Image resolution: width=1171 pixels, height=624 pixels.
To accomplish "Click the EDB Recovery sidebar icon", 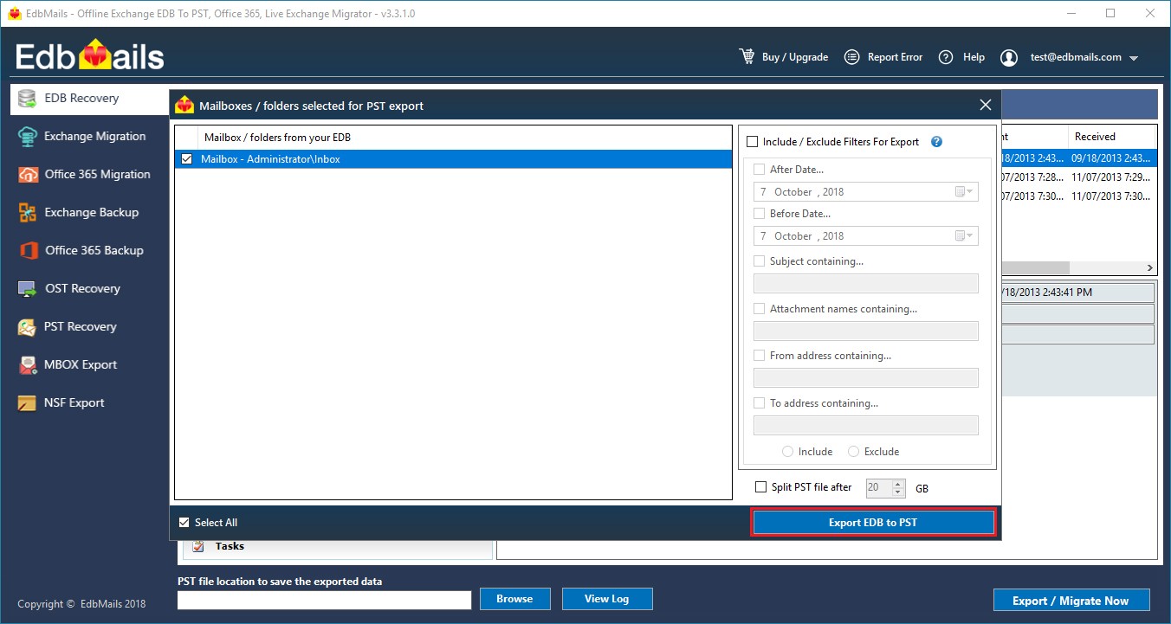I will [x=27, y=99].
